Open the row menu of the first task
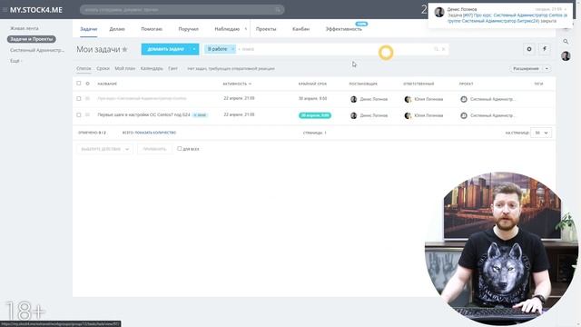The width and height of the screenshot is (581, 327). point(87,99)
